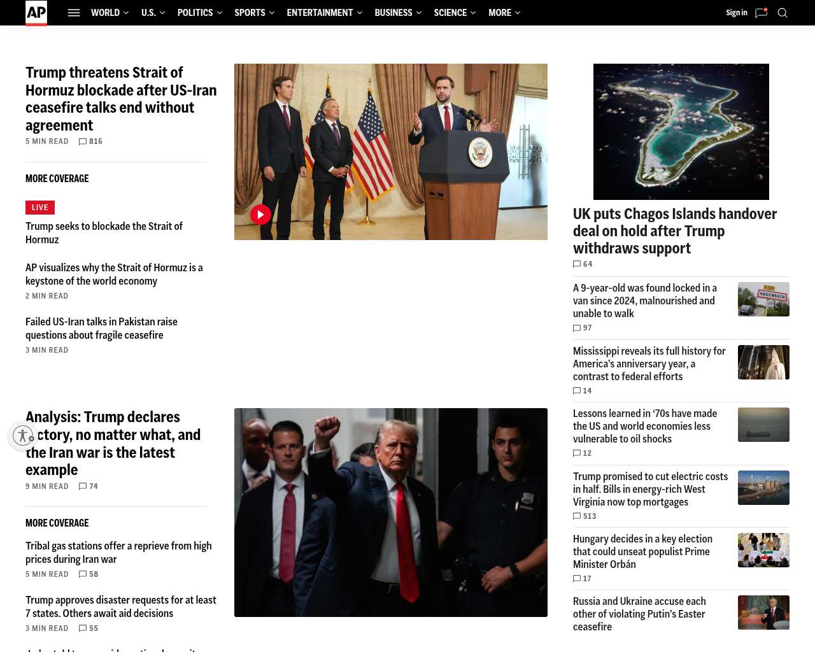This screenshot has width=815, height=652.
Task: Open the notifications chat icon in header
Action: point(761,13)
